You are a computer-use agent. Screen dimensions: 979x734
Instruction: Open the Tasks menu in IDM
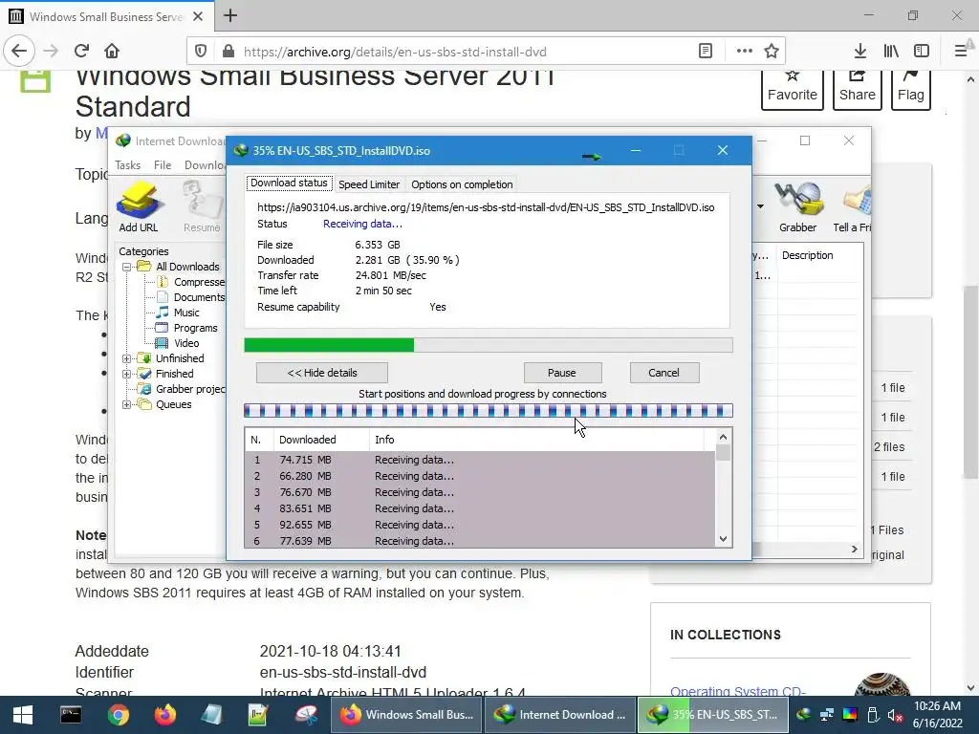127,164
